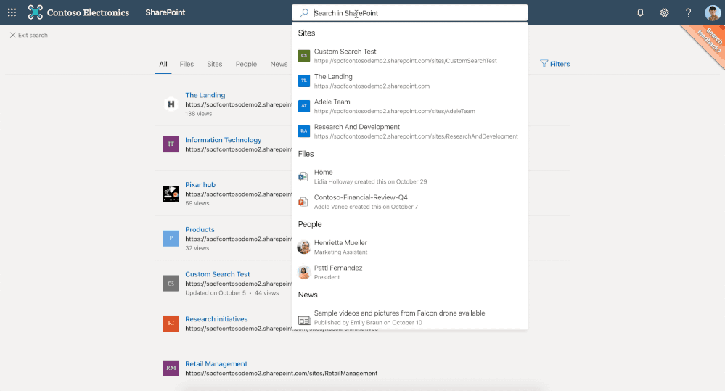Select Patti Fernandez in People suggestions
725x391 pixels.
pyautogui.click(x=409, y=272)
